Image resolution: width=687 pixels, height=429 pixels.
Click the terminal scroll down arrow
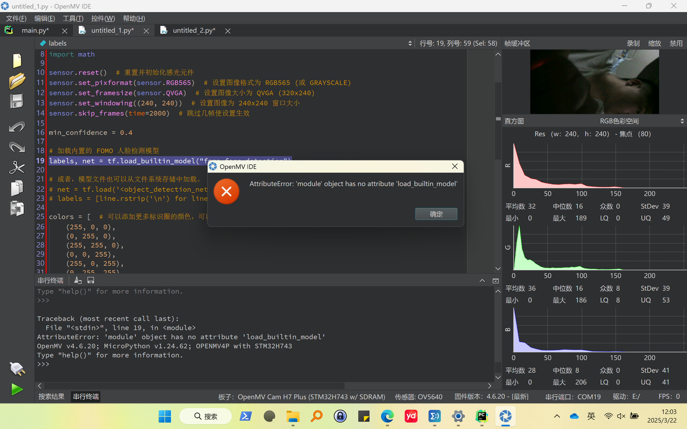pos(498,377)
